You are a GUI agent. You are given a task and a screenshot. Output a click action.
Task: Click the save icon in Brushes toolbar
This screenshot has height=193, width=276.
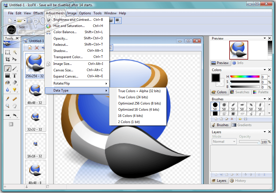coord(246,119)
